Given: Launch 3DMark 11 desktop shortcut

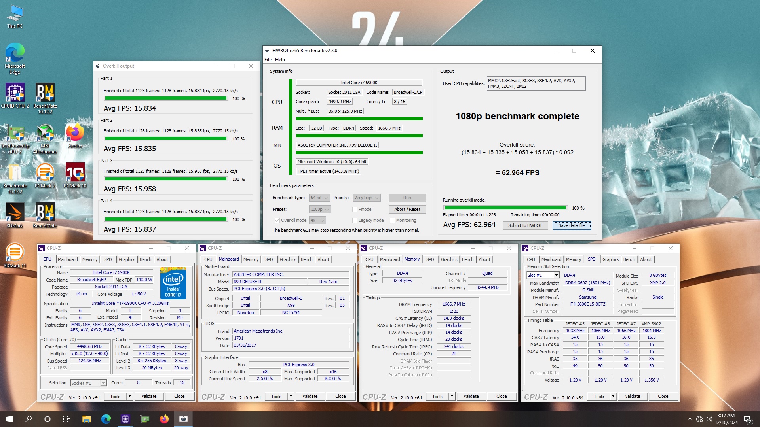Looking at the screenshot, I should click(x=15, y=255).
